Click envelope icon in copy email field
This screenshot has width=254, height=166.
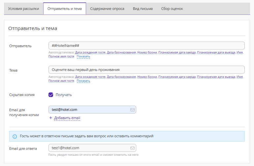tap(132, 110)
